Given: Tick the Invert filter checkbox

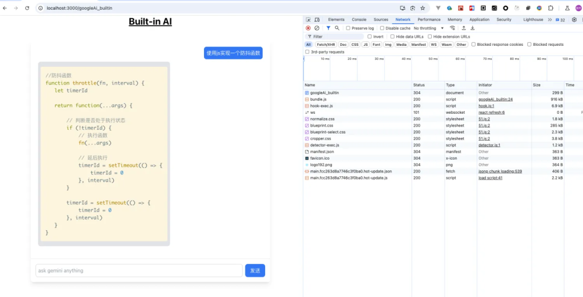Looking at the screenshot, I should (370, 37).
